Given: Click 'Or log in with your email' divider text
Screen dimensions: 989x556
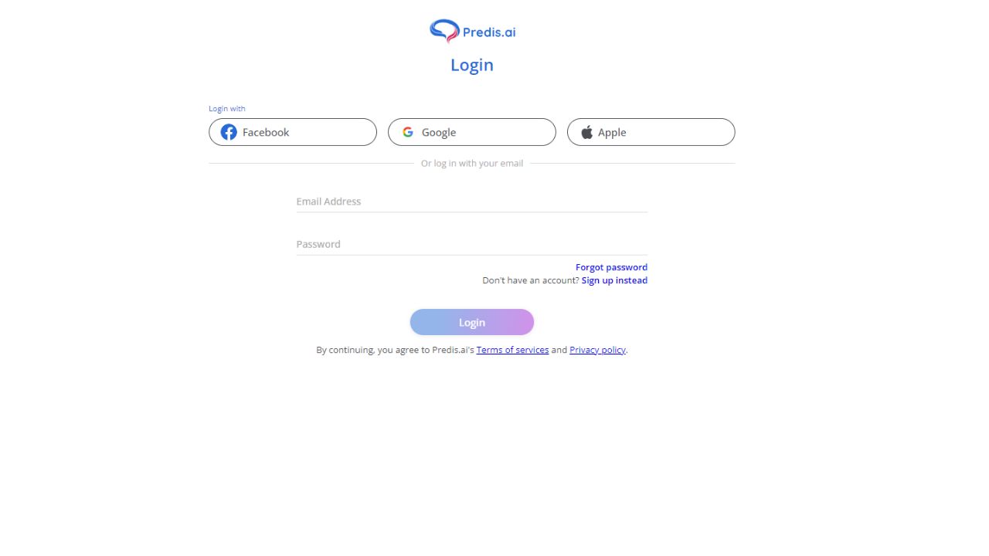Looking at the screenshot, I should click(x=472, y=163).
